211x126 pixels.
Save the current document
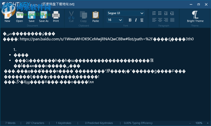pyautogui.click(x=32, y=17)
